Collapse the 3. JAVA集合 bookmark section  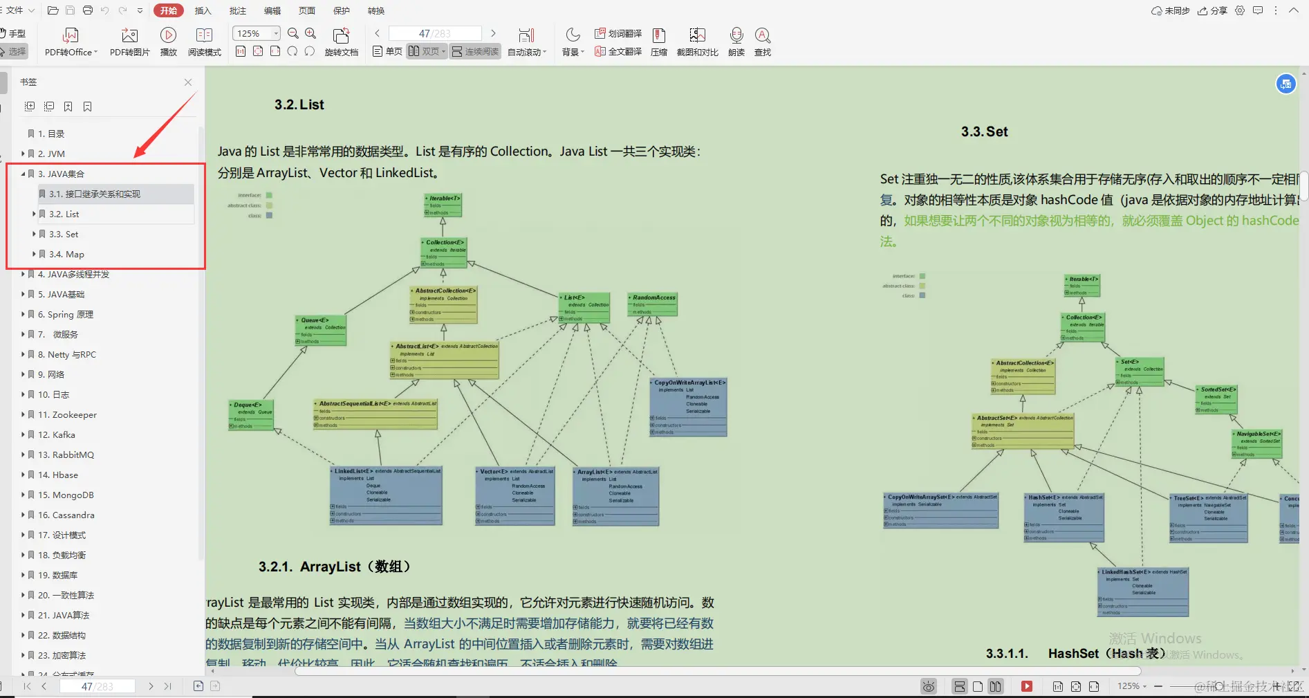click(24, 174)
